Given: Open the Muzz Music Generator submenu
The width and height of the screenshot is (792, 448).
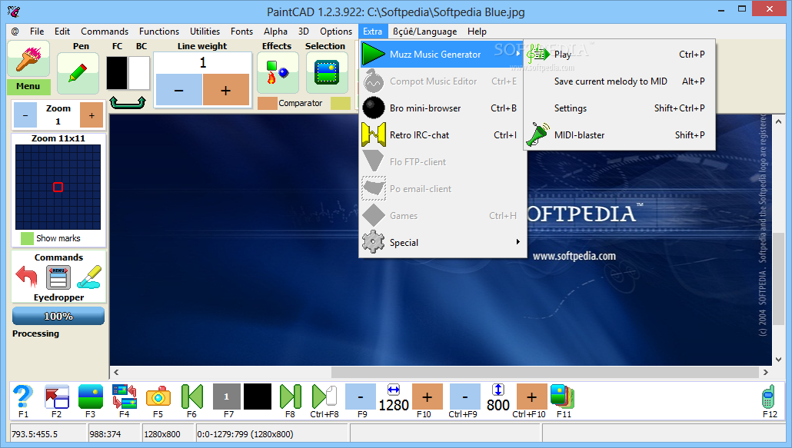Looking at the screenshot, I should click(442, 54).
